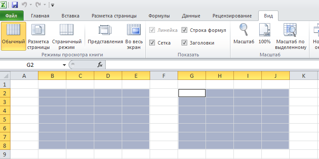319x159 pixels.
Task: Select row 3 header
Action: point(5,102)
